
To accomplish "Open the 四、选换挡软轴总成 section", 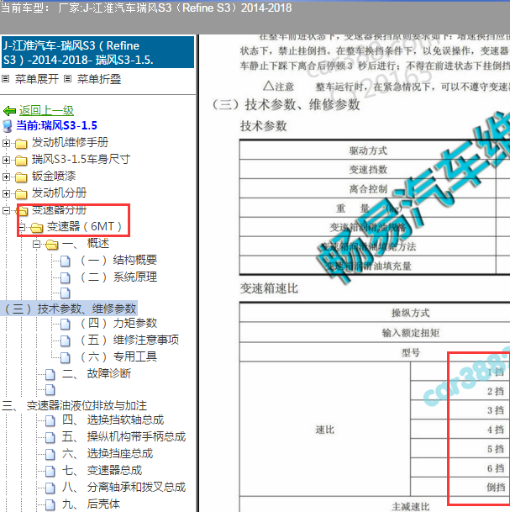I will coord(113,420).
